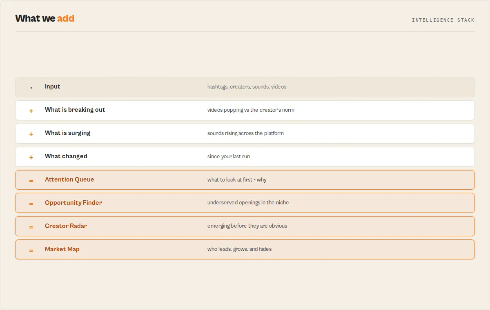This screenshot has height=310, width=490.
Task: Select the Creator Radar label
Action: pyautogui.click(x=66, y=226)
